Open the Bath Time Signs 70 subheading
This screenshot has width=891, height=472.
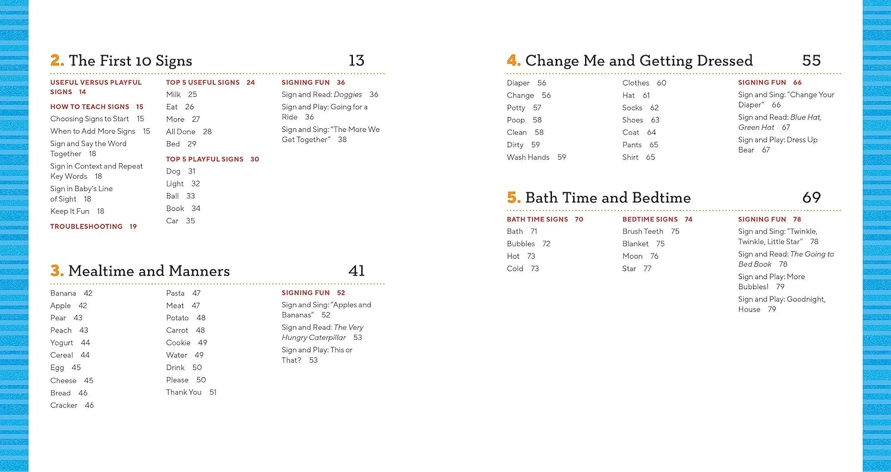(545, 220)
